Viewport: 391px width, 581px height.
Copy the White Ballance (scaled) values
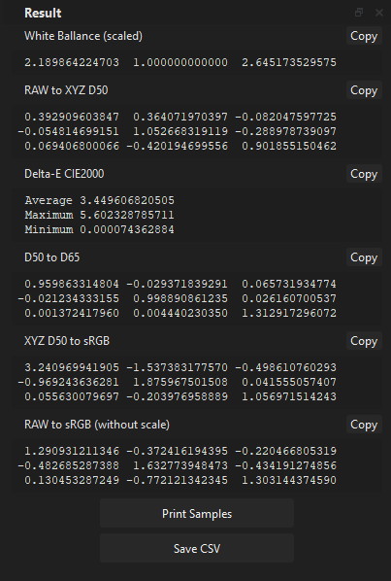point(364,36)
